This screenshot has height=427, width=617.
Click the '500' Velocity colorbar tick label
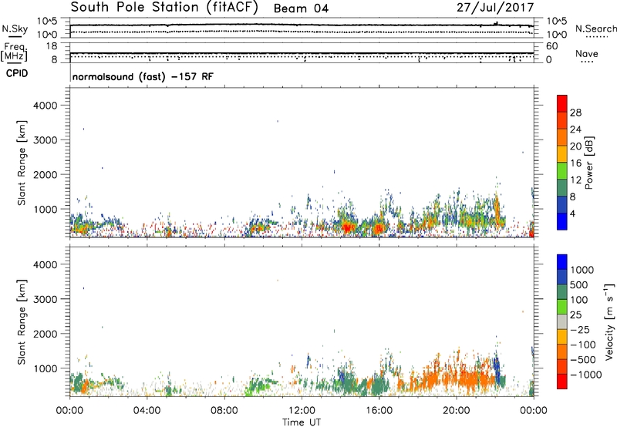pos(579,284)
